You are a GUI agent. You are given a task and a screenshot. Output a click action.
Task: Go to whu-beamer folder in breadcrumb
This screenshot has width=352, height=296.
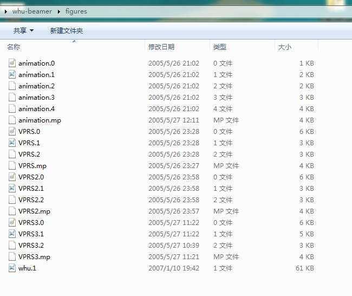[x=32, y=11]
